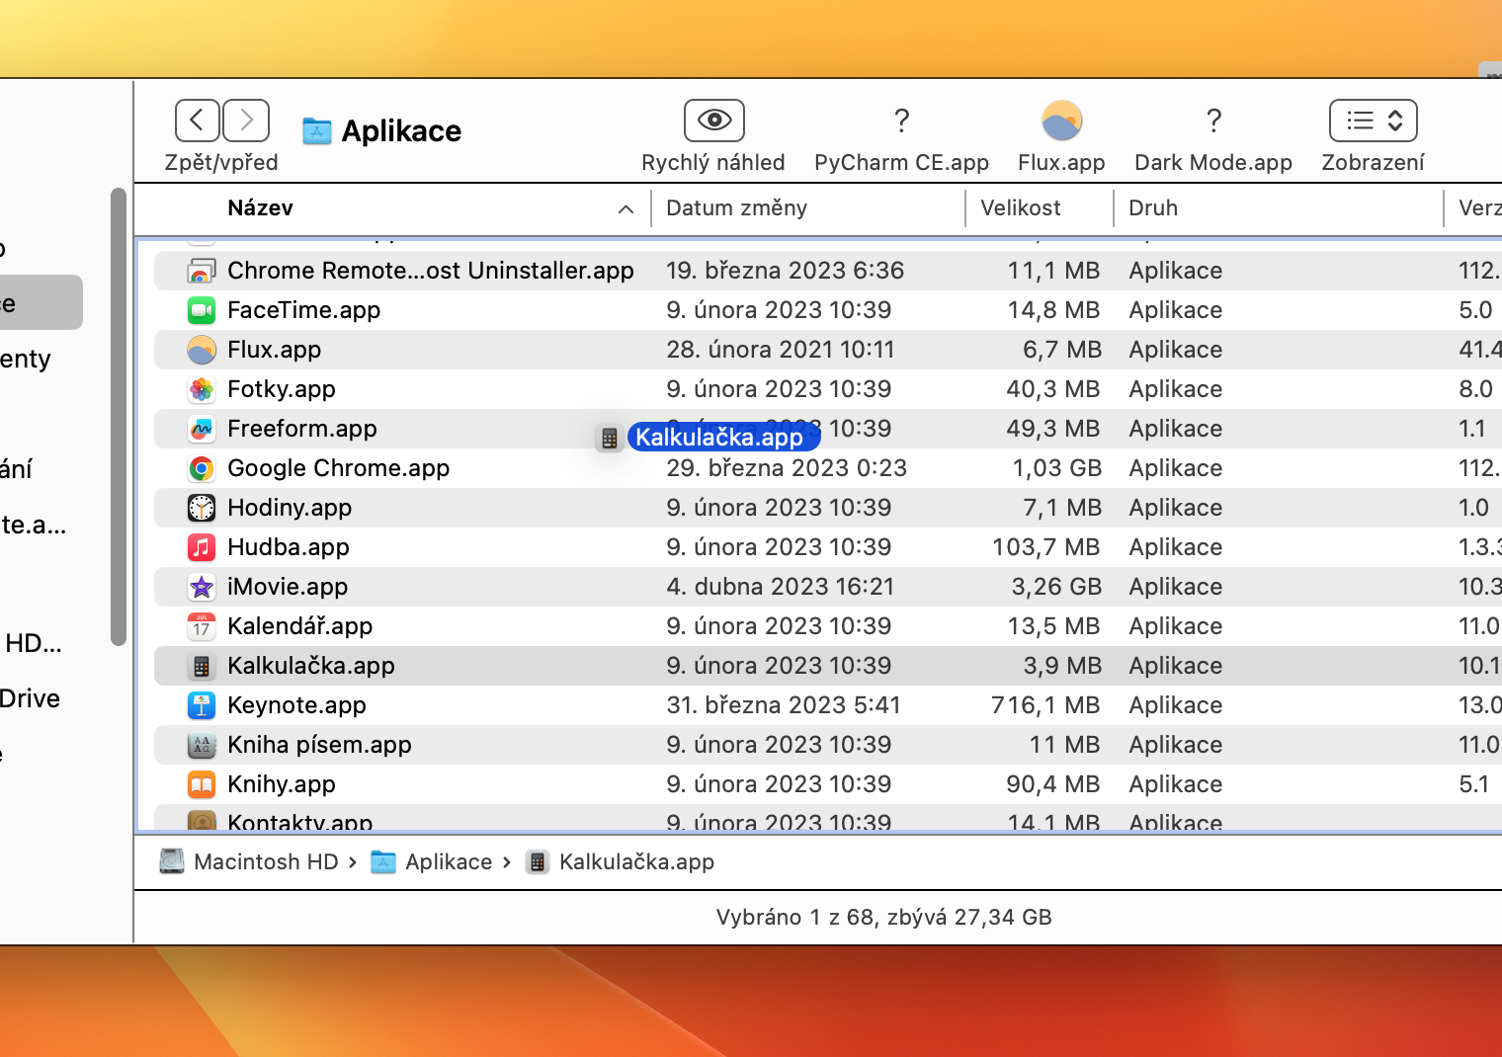Click the sidebar scrollbar thumb
Screen dimensions: 1502x1057
coord(119,416)
